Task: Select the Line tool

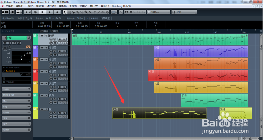Action: [x=99, y=12]
